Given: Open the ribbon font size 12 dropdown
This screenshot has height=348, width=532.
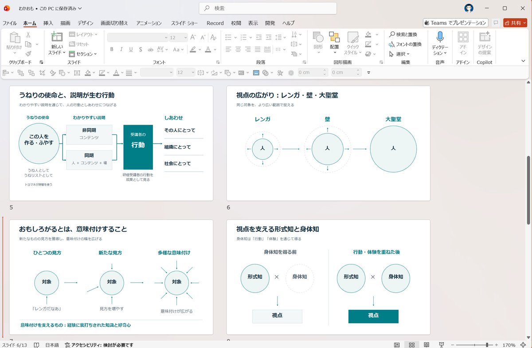Looking at the screenshot, I should [178, 38].
